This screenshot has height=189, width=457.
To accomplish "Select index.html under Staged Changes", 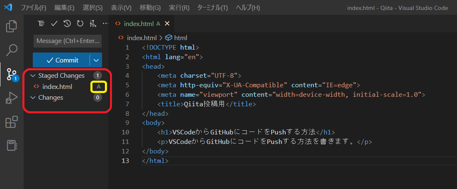I will click(66, 86).
